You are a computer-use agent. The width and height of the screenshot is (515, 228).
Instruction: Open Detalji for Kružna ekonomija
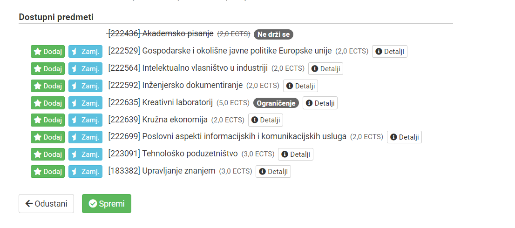tap(265, 120)
